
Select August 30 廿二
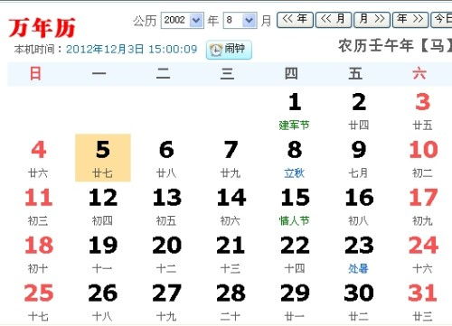click(359, 302)
